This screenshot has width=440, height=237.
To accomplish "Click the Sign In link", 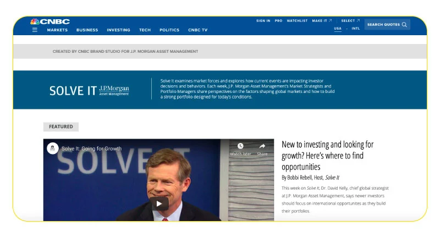I will pyautogui.click(x=263, y=21).
